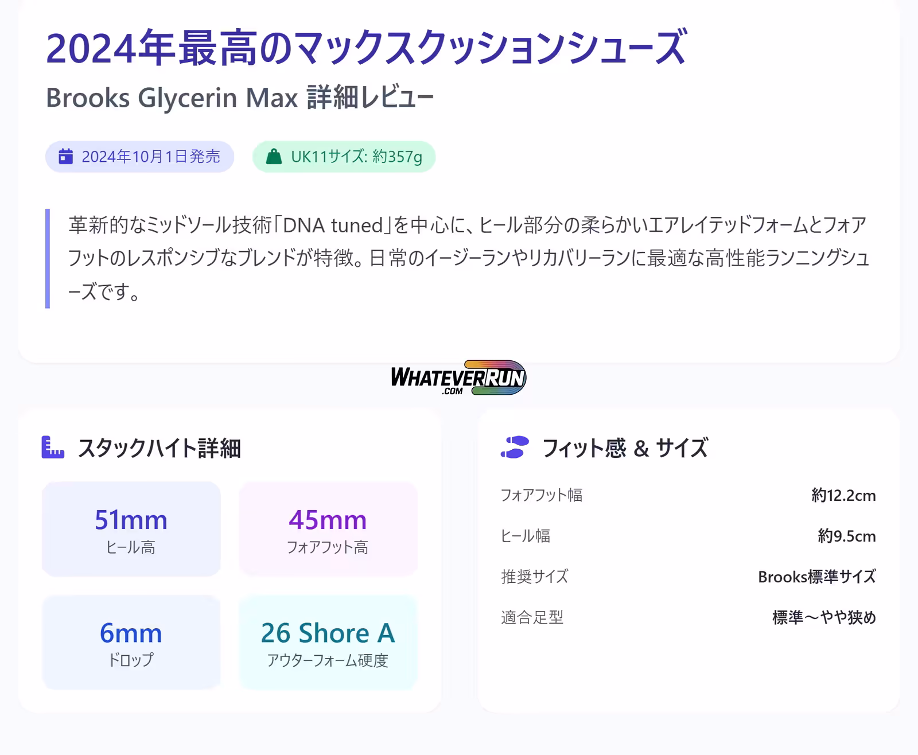Select the 2024年10月1日発売 release date badge
Viewport: 918px width, 755px height.
(x=140, y=157)
